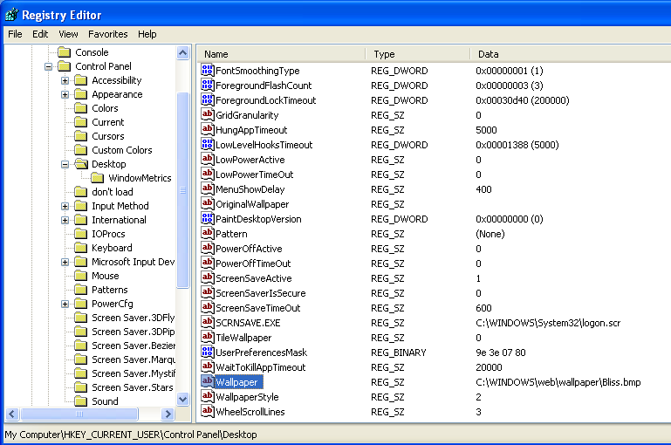This screenshot has height=445, width=671.
Task: Click the FontSmoothingType DWORD value icon
Action: point(208,70)
